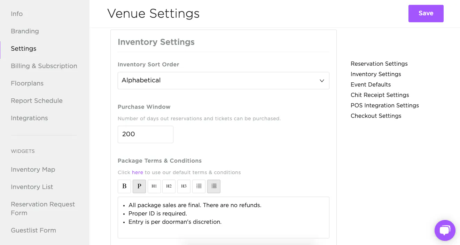Apply the H1 heading style
The image size is (460, 245).
click(x=154, y=186)
